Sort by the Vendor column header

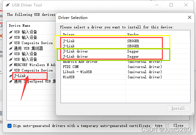[158, 34]
